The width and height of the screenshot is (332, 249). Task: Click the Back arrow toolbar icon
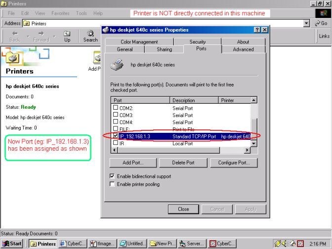(15, 34)
